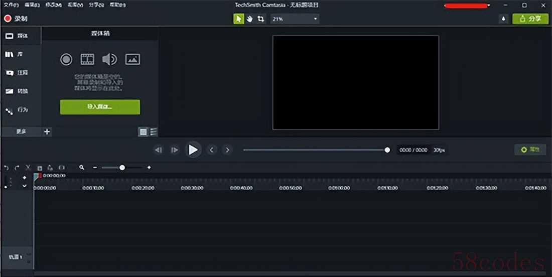Click the Undo arrow in timeline toolbar
The width and height of the screenshot is (552, 277).
(7, 168)
